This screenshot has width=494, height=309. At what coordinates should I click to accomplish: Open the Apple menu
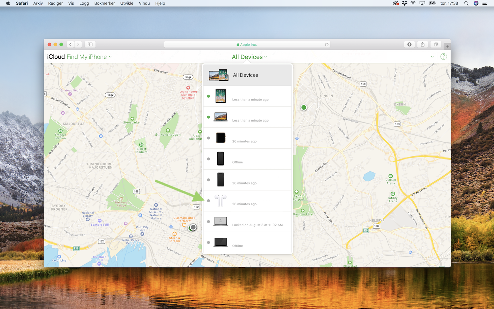point(8,3)
